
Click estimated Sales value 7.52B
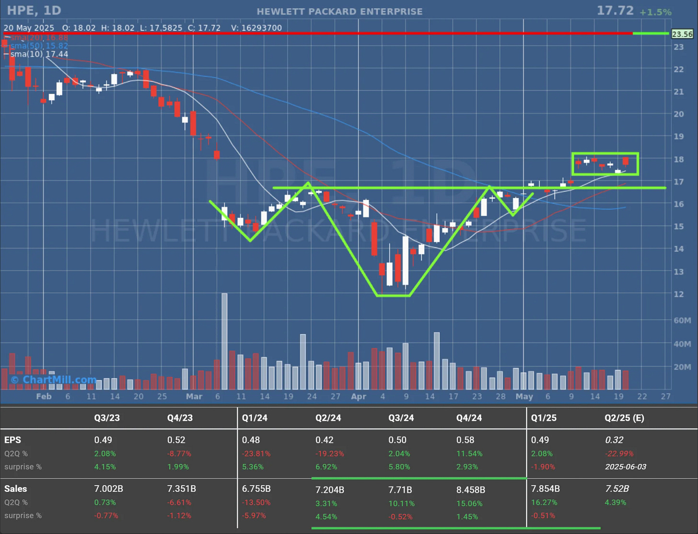tap(617, 489)
